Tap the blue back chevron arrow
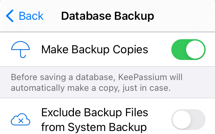Viewport: 215px width, 134px height. 10,16
